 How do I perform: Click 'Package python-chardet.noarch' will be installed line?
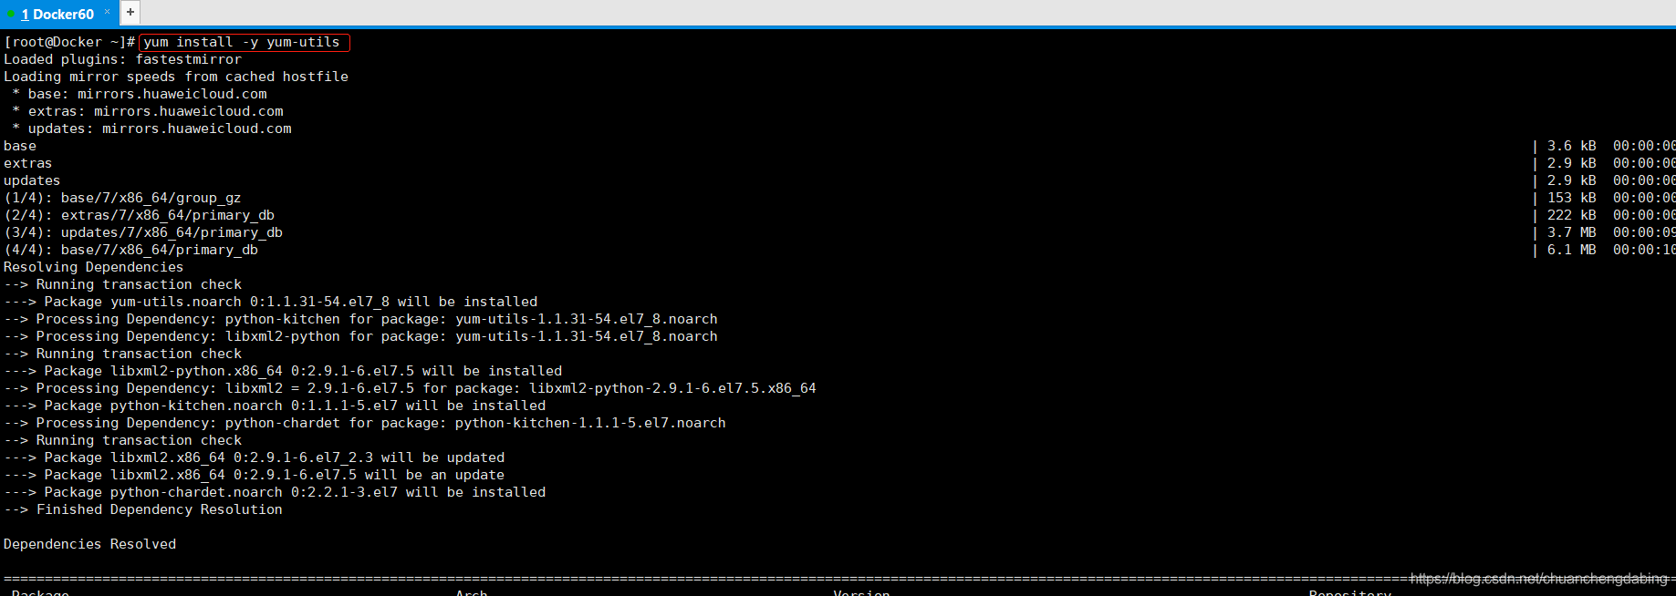tap(275, 492)
